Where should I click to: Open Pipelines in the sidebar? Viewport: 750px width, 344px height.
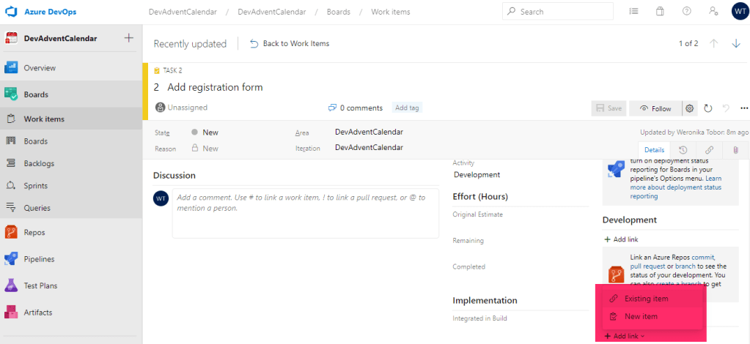(x=39, y=259)
